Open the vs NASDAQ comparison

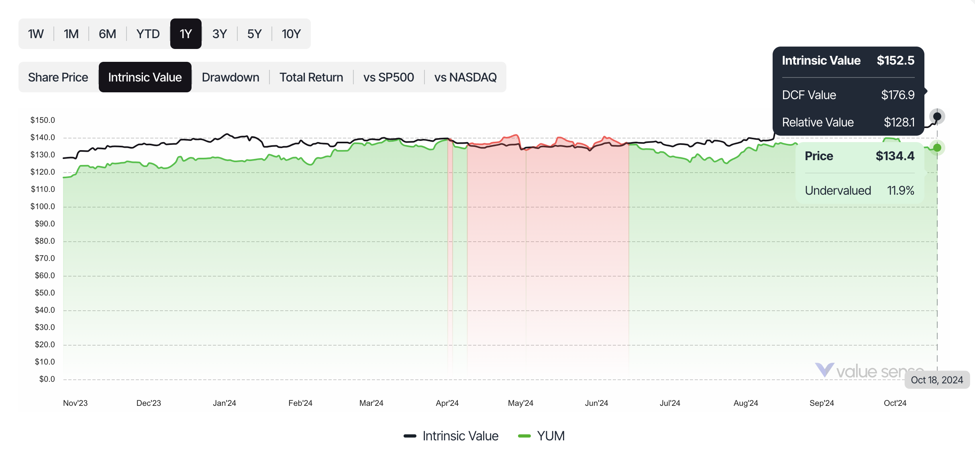click(465, 77)
